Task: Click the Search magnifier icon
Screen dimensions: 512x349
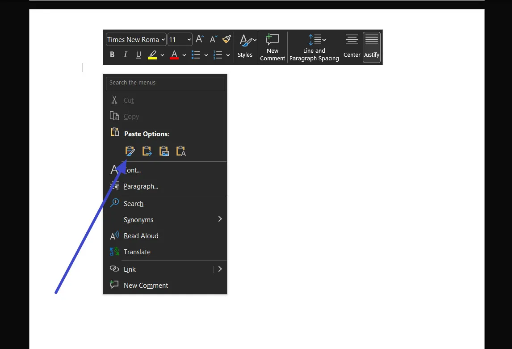Action: tap(114, 203)
